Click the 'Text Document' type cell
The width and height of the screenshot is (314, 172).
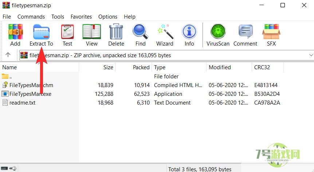(172, 103)
